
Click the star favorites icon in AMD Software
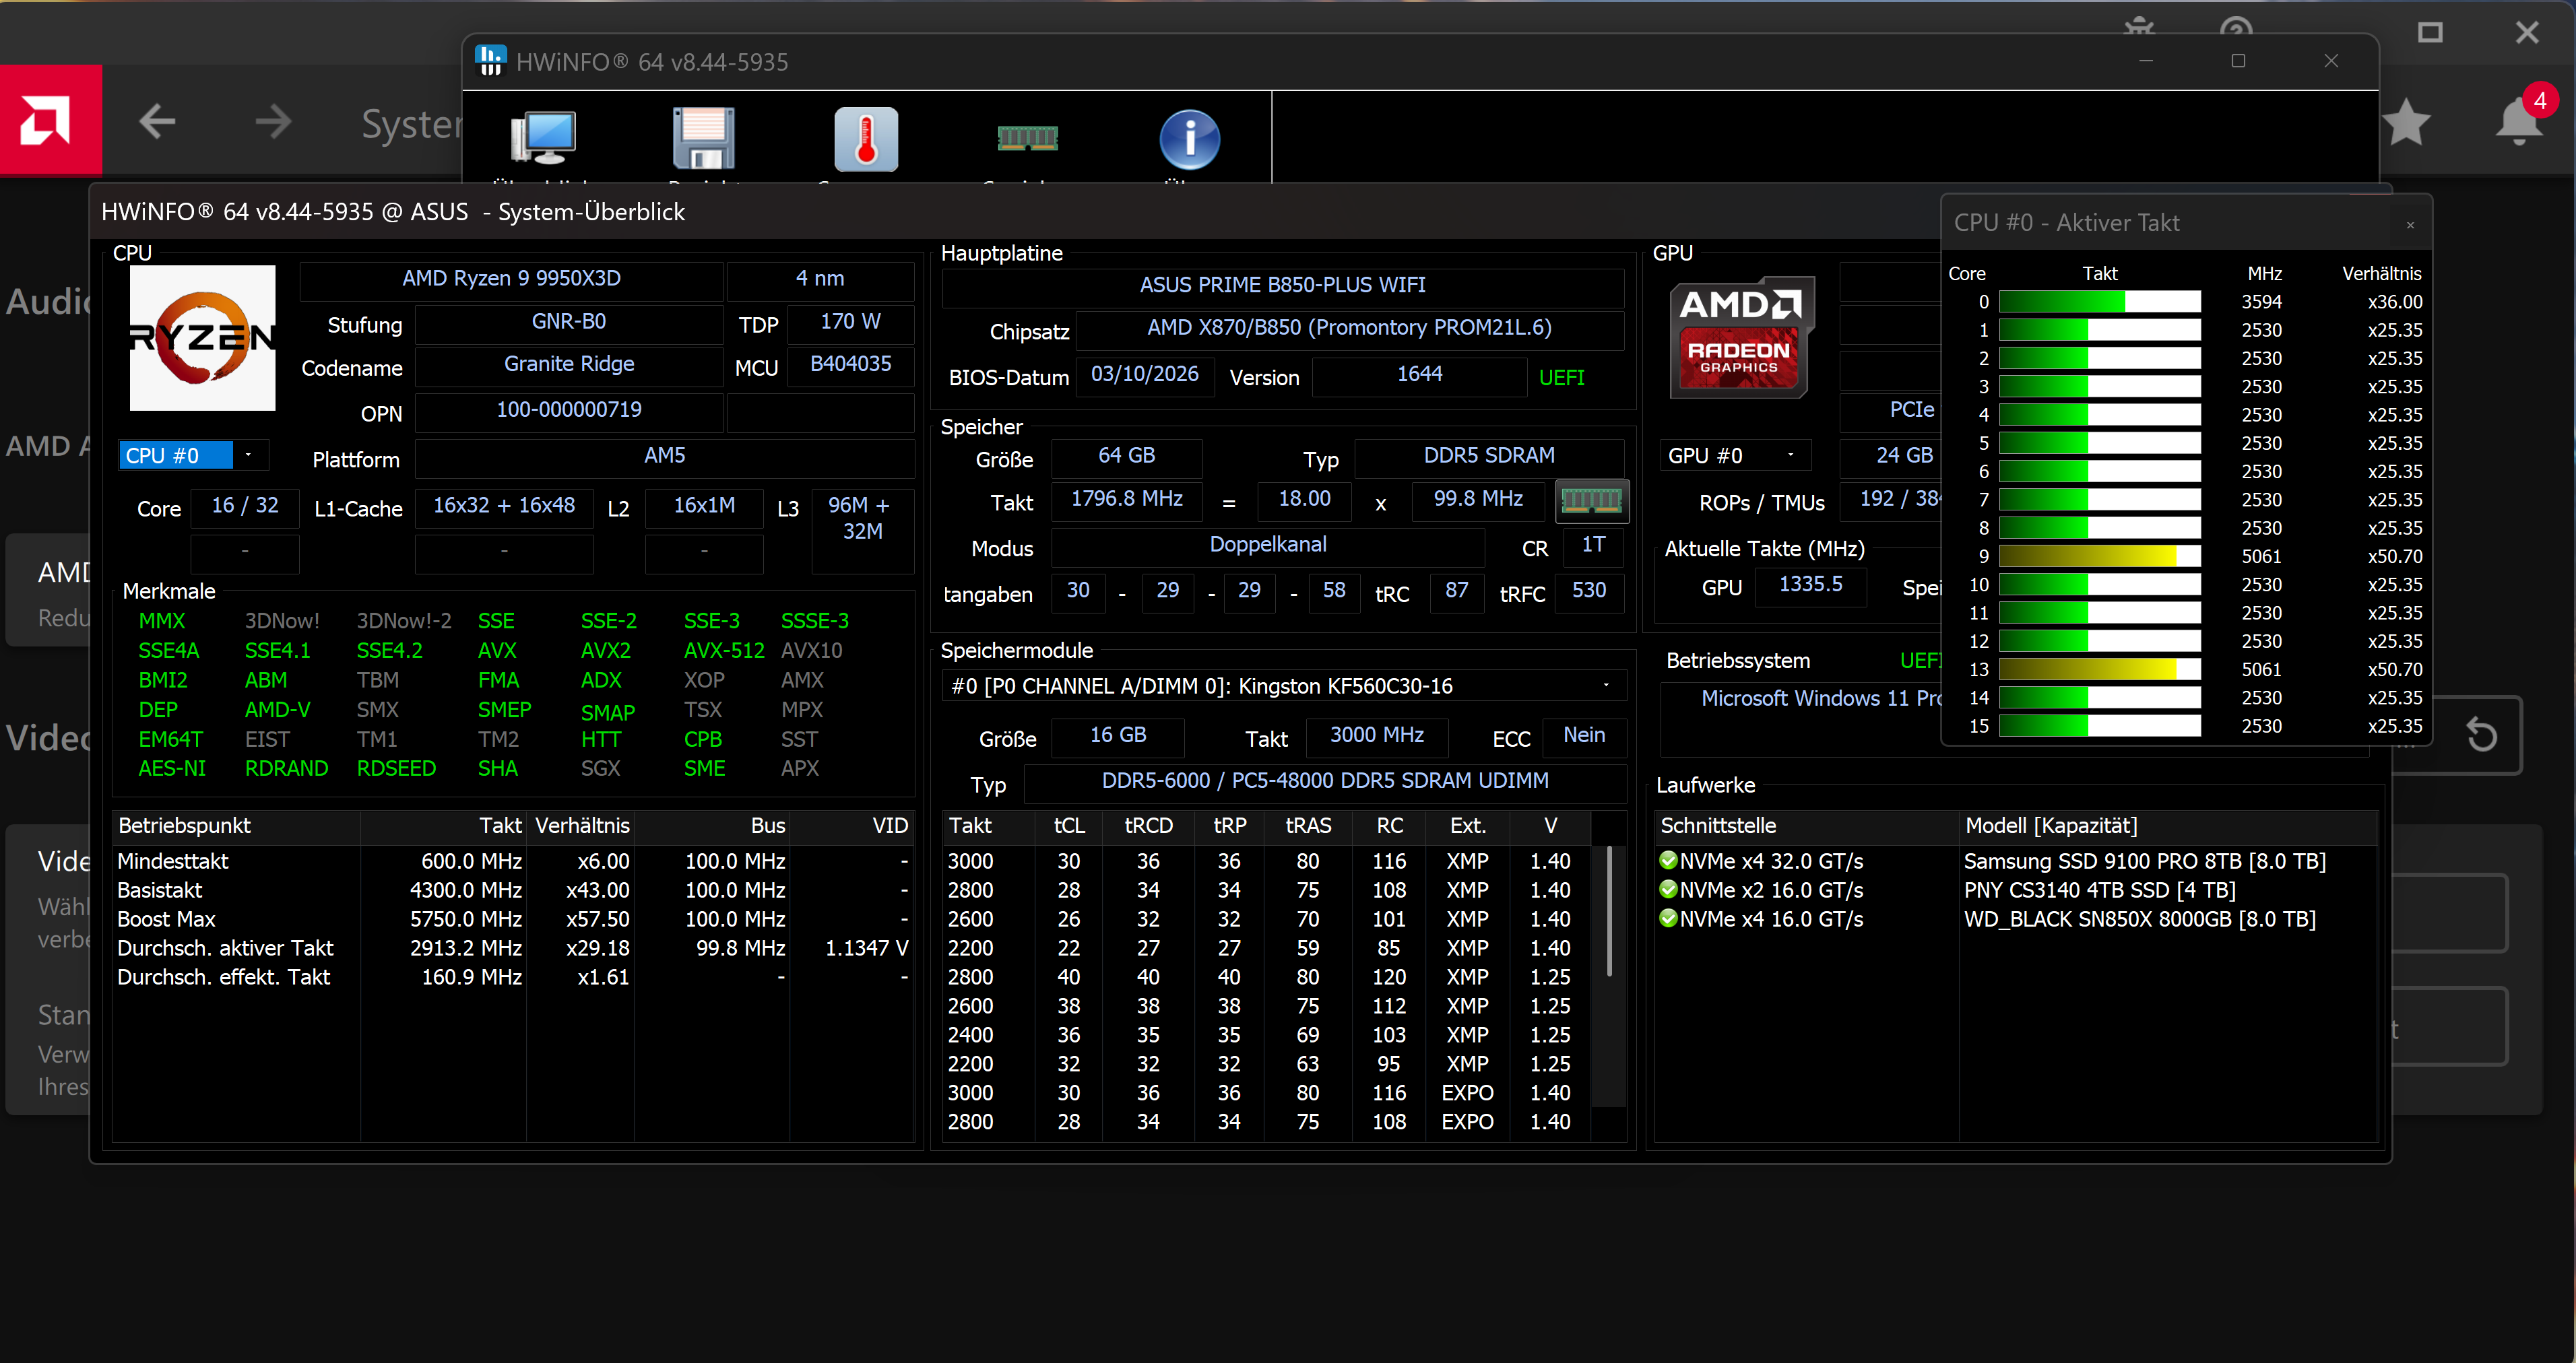[x=2405, y=122]
